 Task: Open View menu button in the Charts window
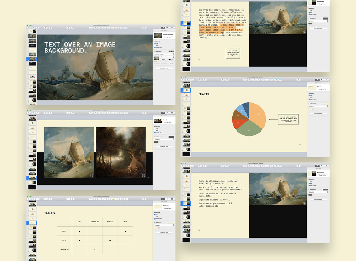pos(183,80)
